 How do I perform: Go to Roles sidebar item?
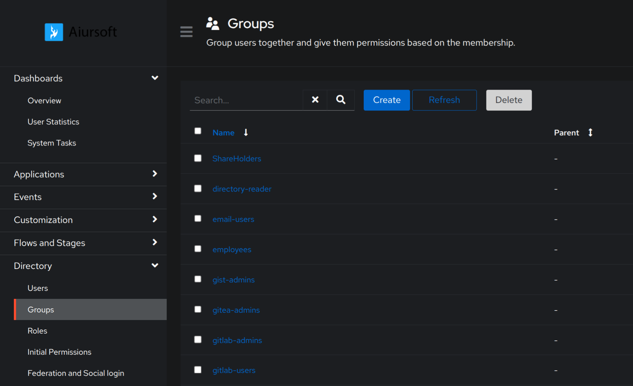point(38,331)
